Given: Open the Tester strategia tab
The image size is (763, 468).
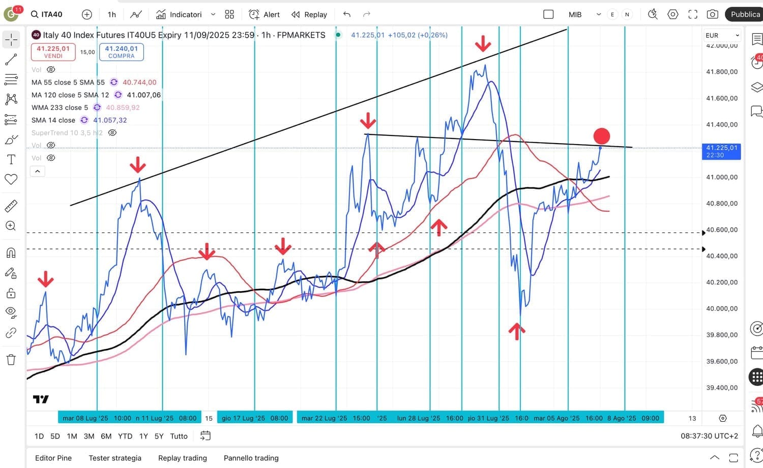Looking at the screenshot, I should click(x=115, y=458).
